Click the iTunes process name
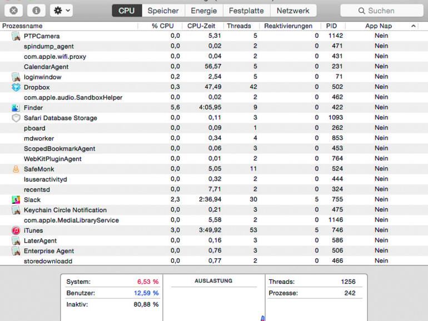The height and width of the screenshot is (321, 428). (33, 230)
